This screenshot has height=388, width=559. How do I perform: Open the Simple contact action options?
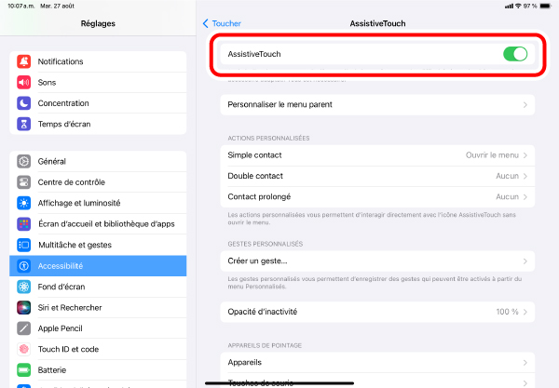coord(377,155)
